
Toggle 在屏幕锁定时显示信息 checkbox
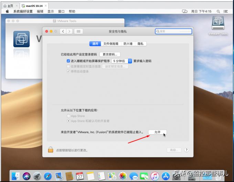click(68, 66)
